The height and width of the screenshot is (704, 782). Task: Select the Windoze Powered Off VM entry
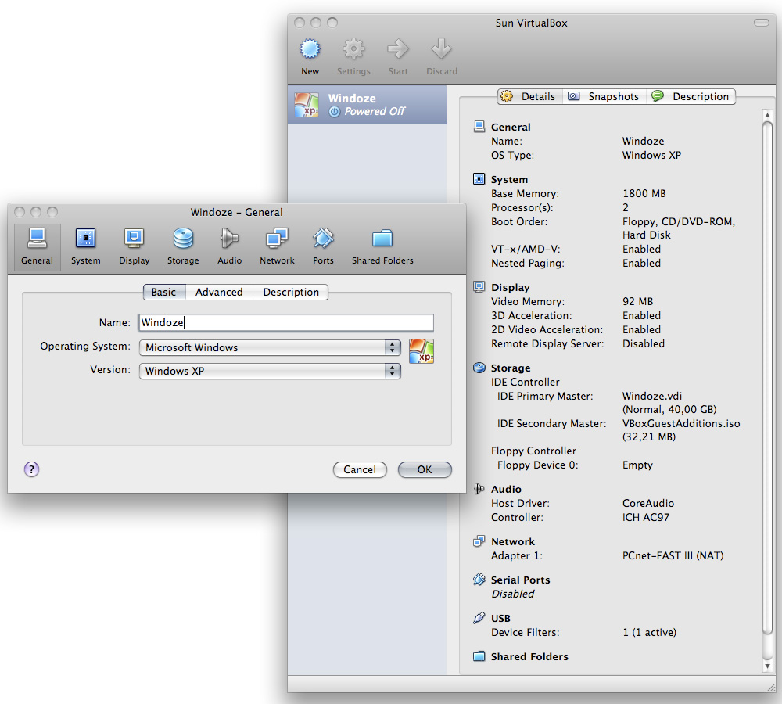coord(367,104)
